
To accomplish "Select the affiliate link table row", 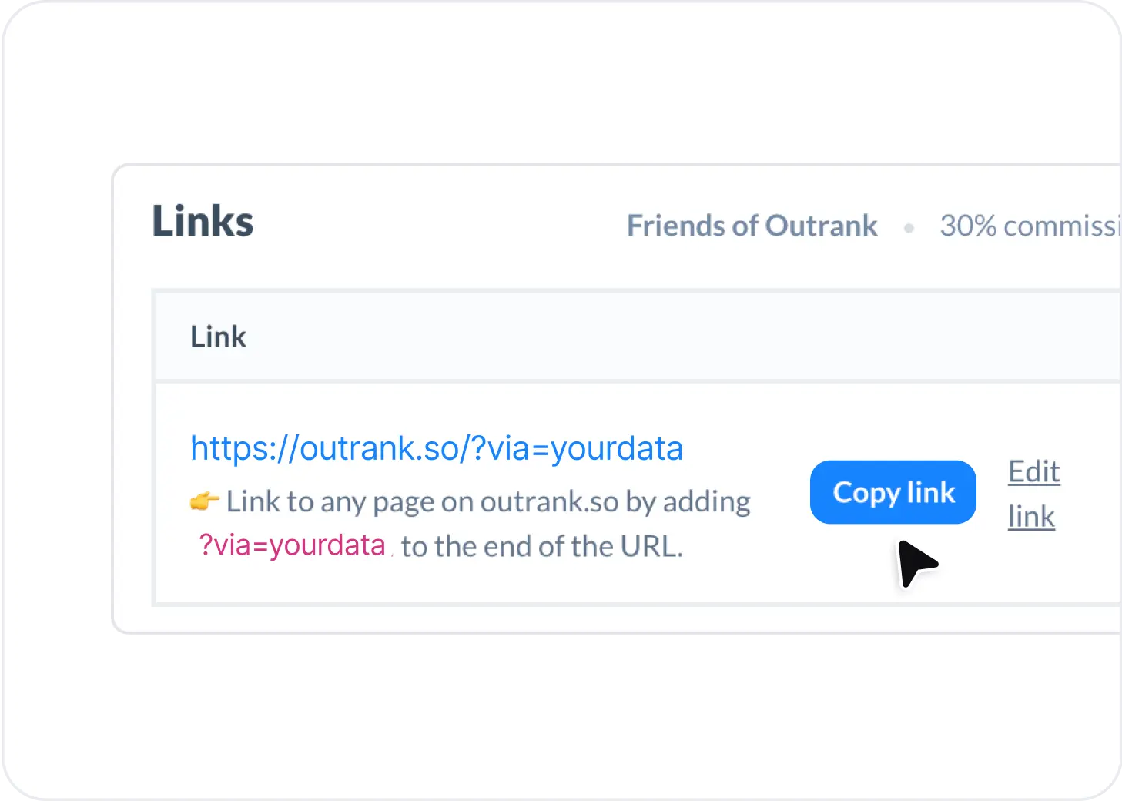I will (539, 493).
